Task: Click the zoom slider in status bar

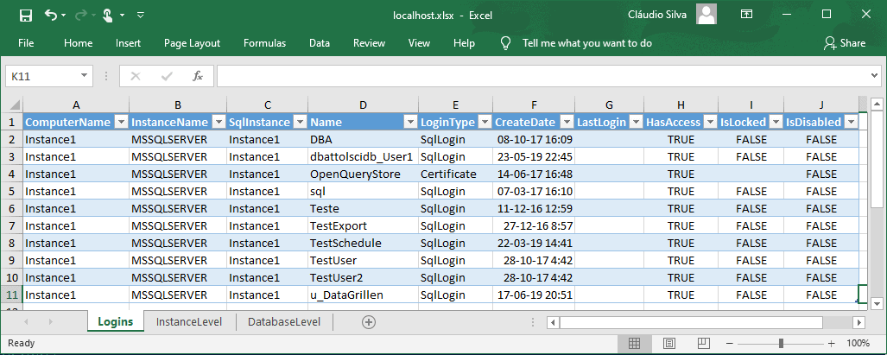Action: pos(782,343)
